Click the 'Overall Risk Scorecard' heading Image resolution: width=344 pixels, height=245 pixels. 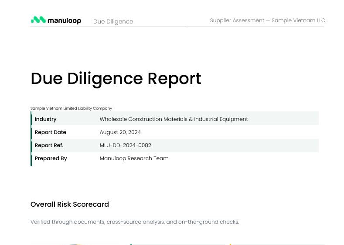[70, 204]
